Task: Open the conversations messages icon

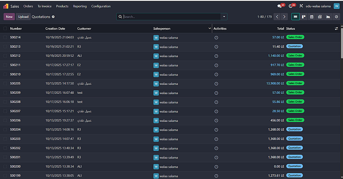Action: pos(280,6)
